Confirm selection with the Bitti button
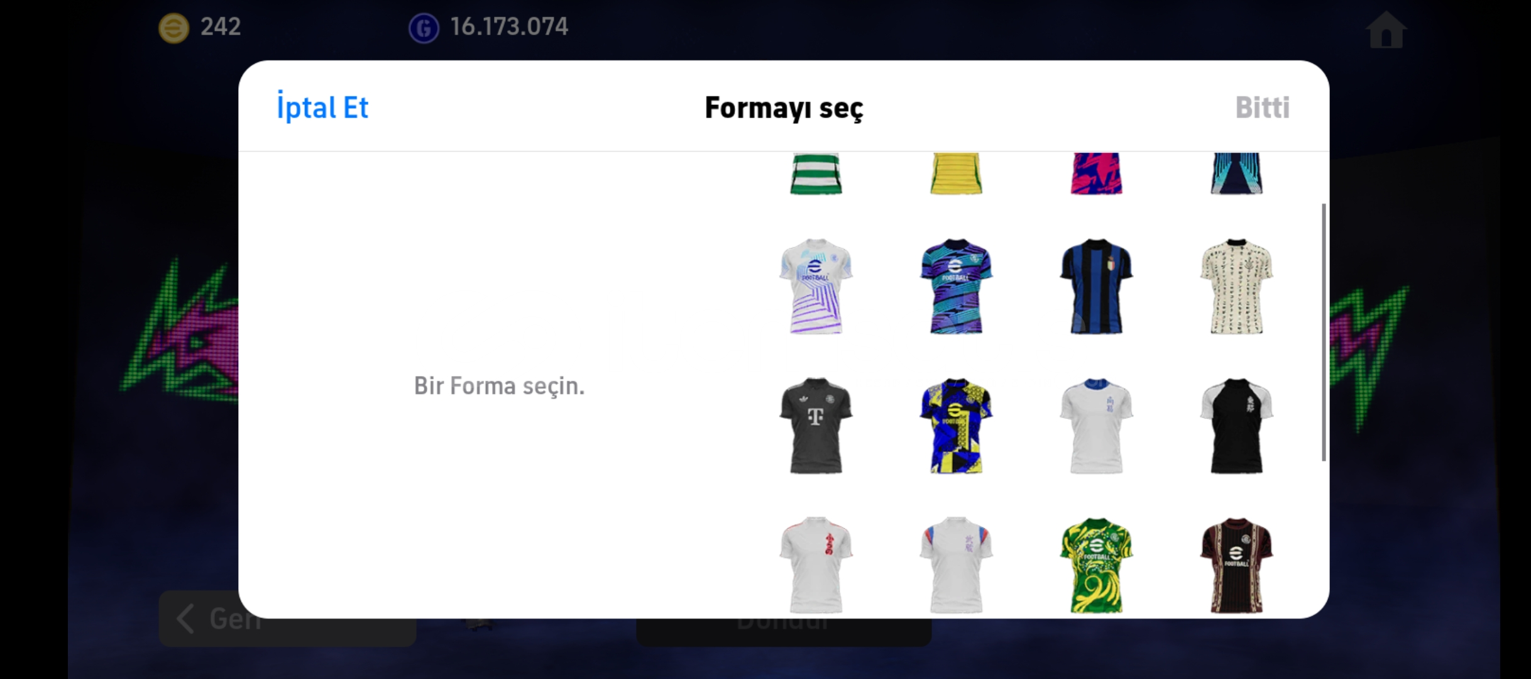The height and width of the screenshot is (679, 1531). [1262, 108]
